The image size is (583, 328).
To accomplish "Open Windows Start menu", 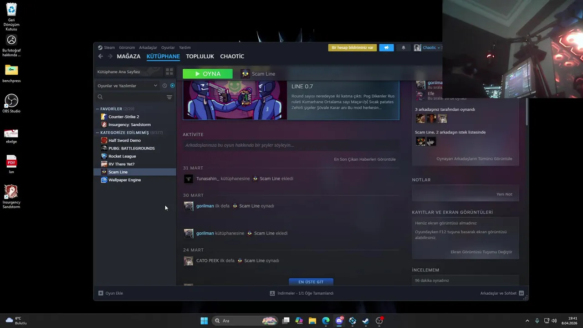I will click(x=204, y=321).
